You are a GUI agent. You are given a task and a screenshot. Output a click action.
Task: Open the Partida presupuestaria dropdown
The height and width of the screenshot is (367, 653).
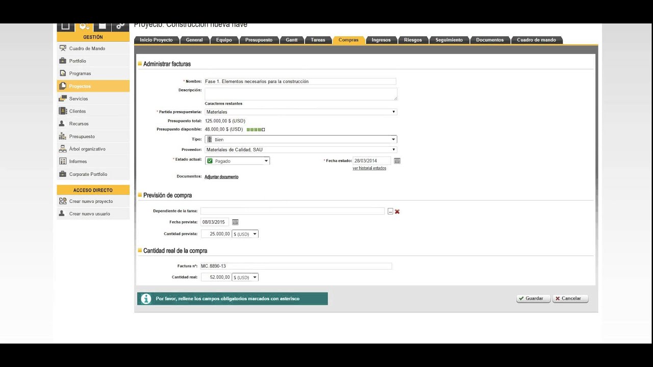click(300, 112)
